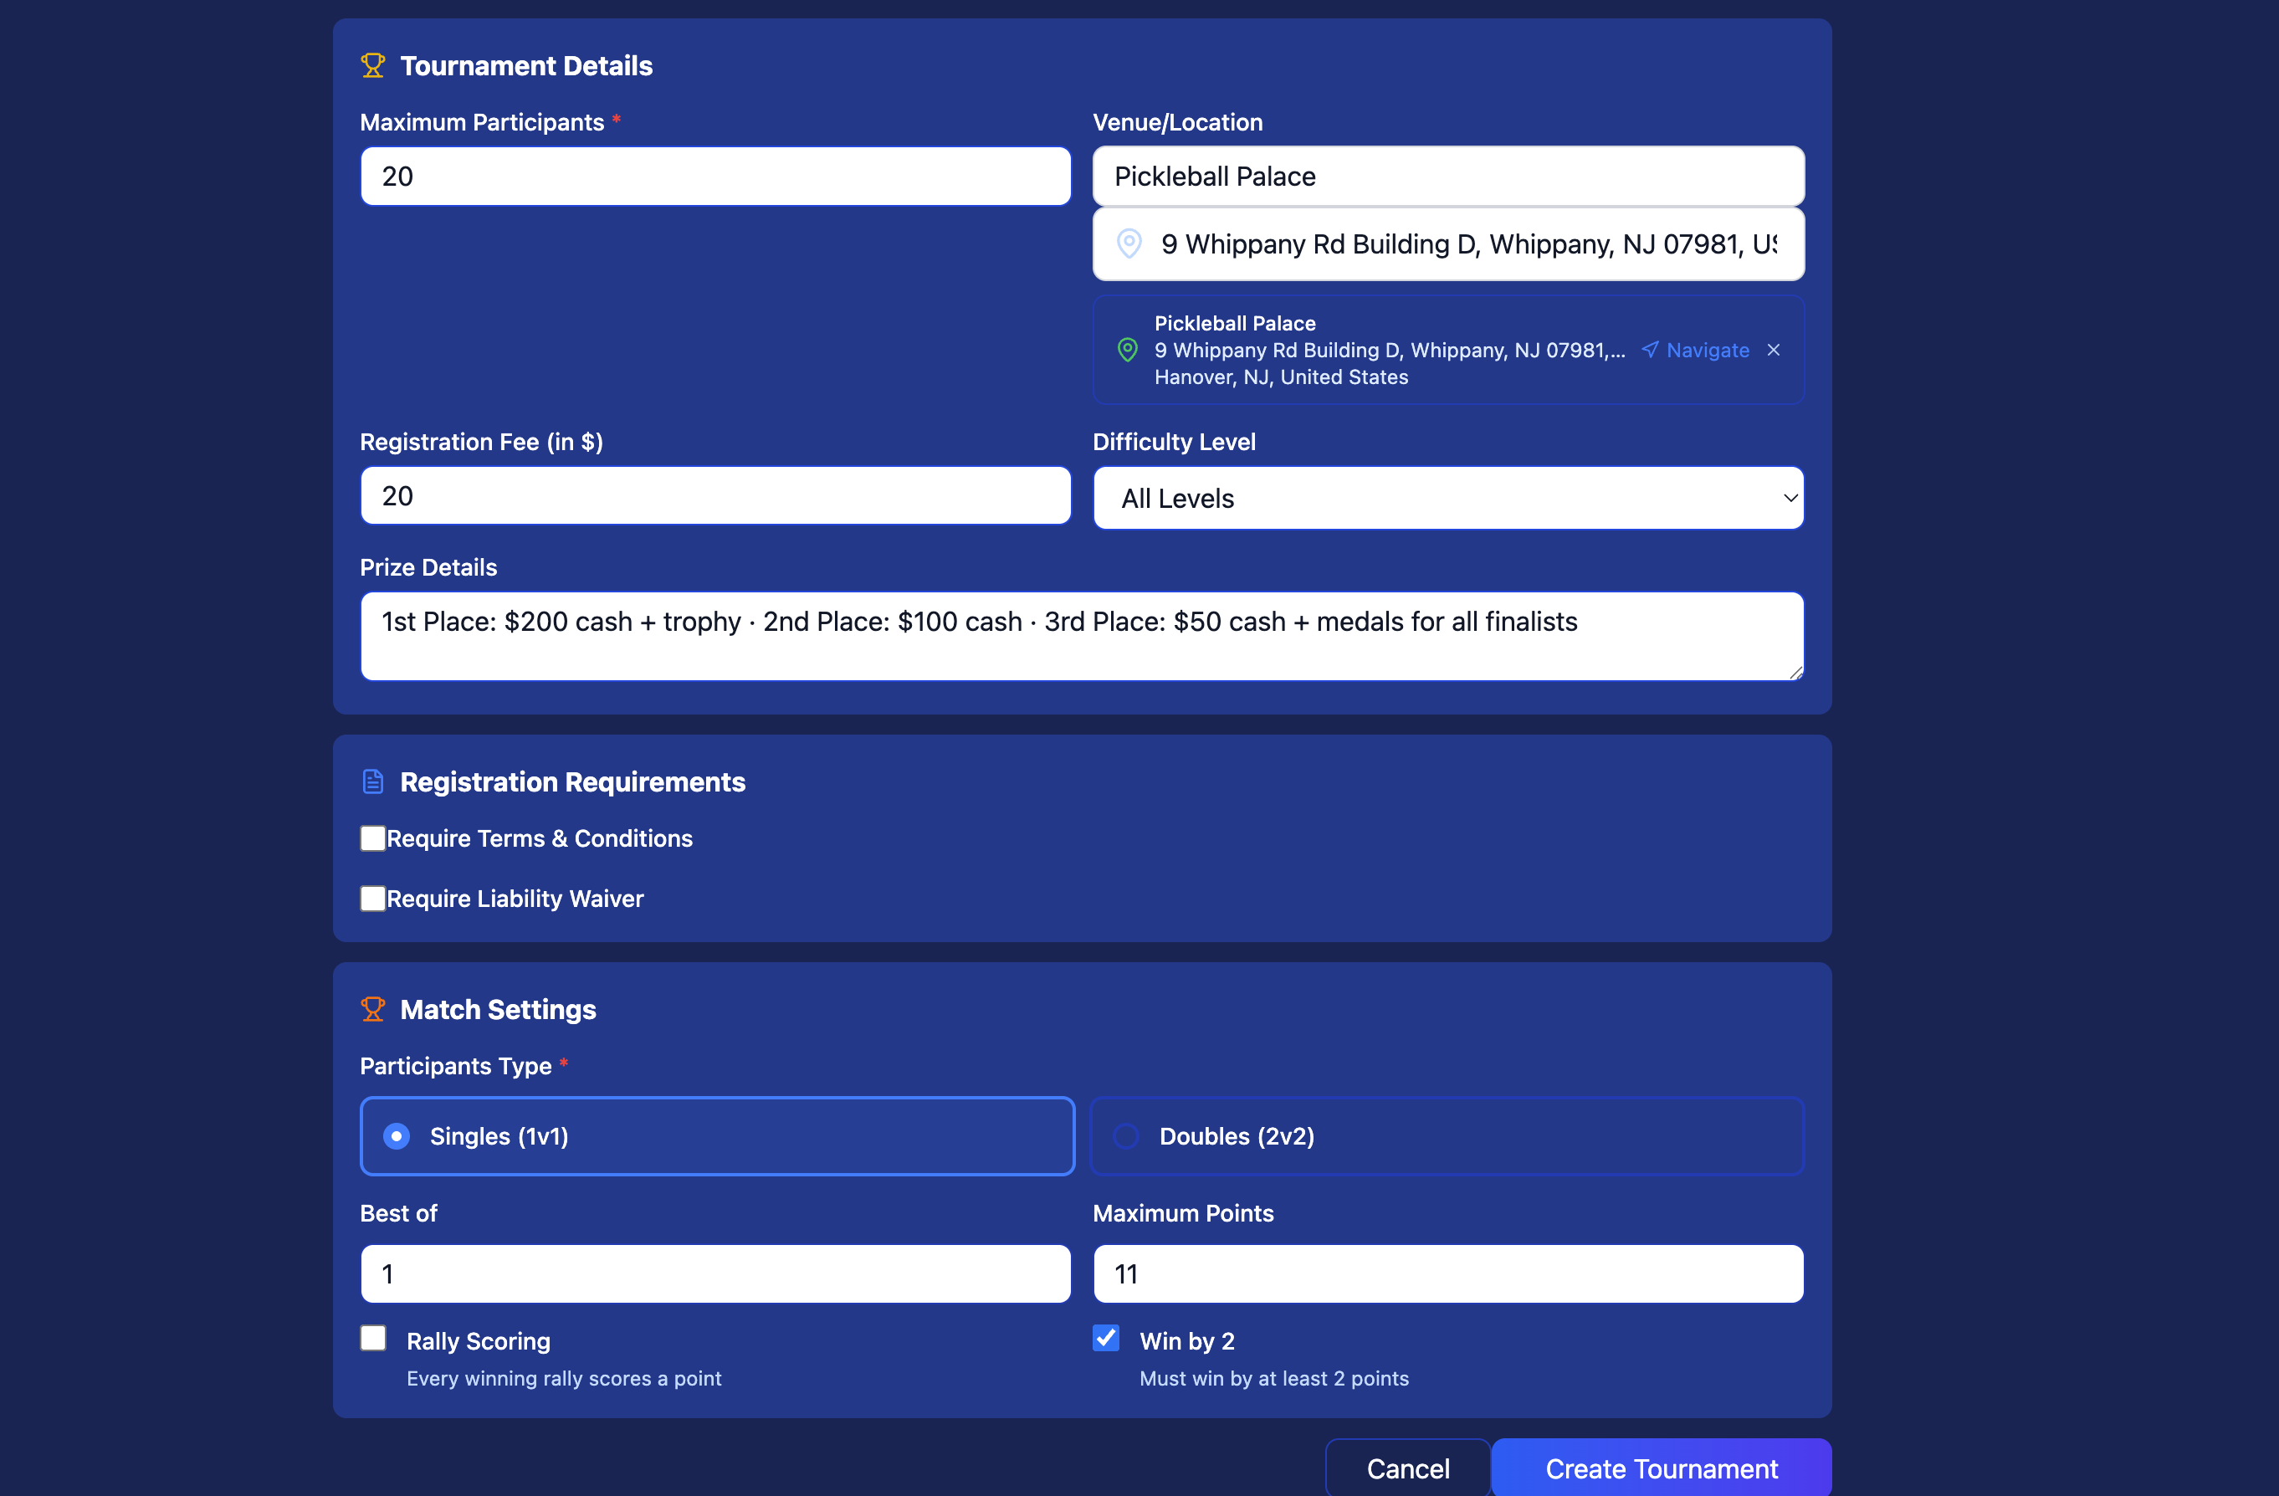Click the Registration Requirements document icon
This screenshot has width=2279, height=1496.
(372, 781)
